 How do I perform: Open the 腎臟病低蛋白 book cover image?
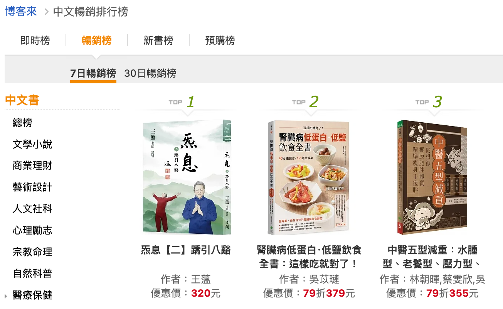pyautogui.click(x=308, y=178)
